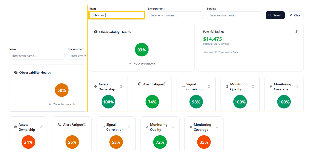This screenshot has width=310, height=152.
Task: Click the Clear button
Action: point(295,15)
